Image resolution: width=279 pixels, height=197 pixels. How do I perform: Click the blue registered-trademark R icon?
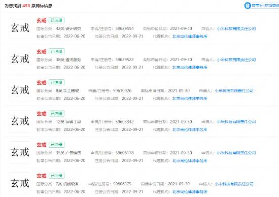point(248,6)
